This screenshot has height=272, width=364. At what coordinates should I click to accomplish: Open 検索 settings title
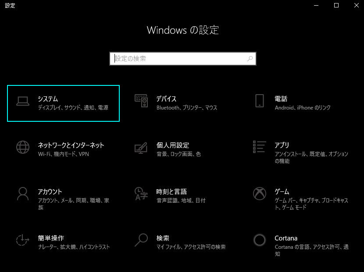click(x=163, y=238)
